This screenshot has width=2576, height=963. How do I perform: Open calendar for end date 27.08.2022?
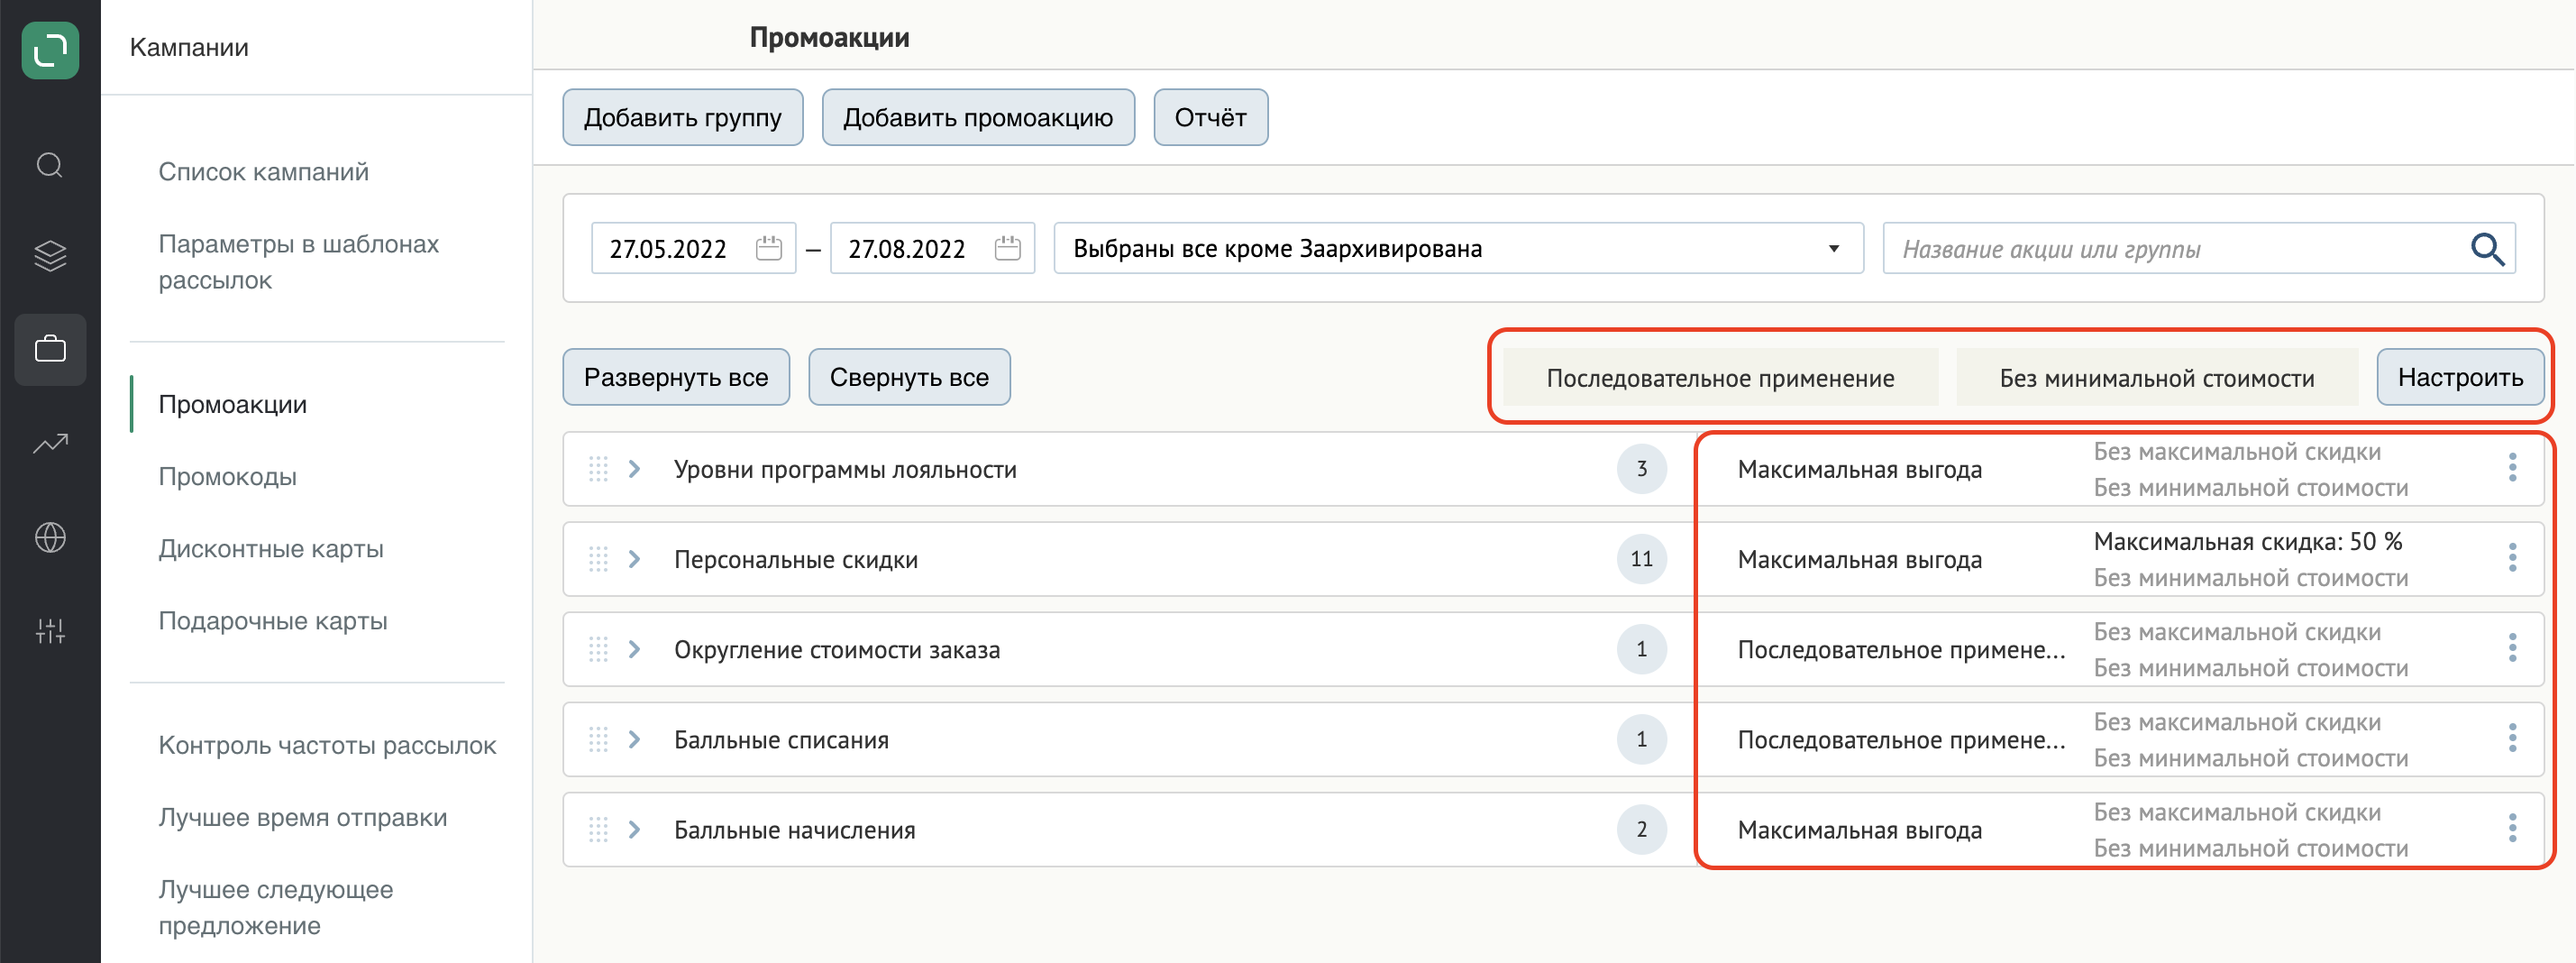[x=1008, y=248]
